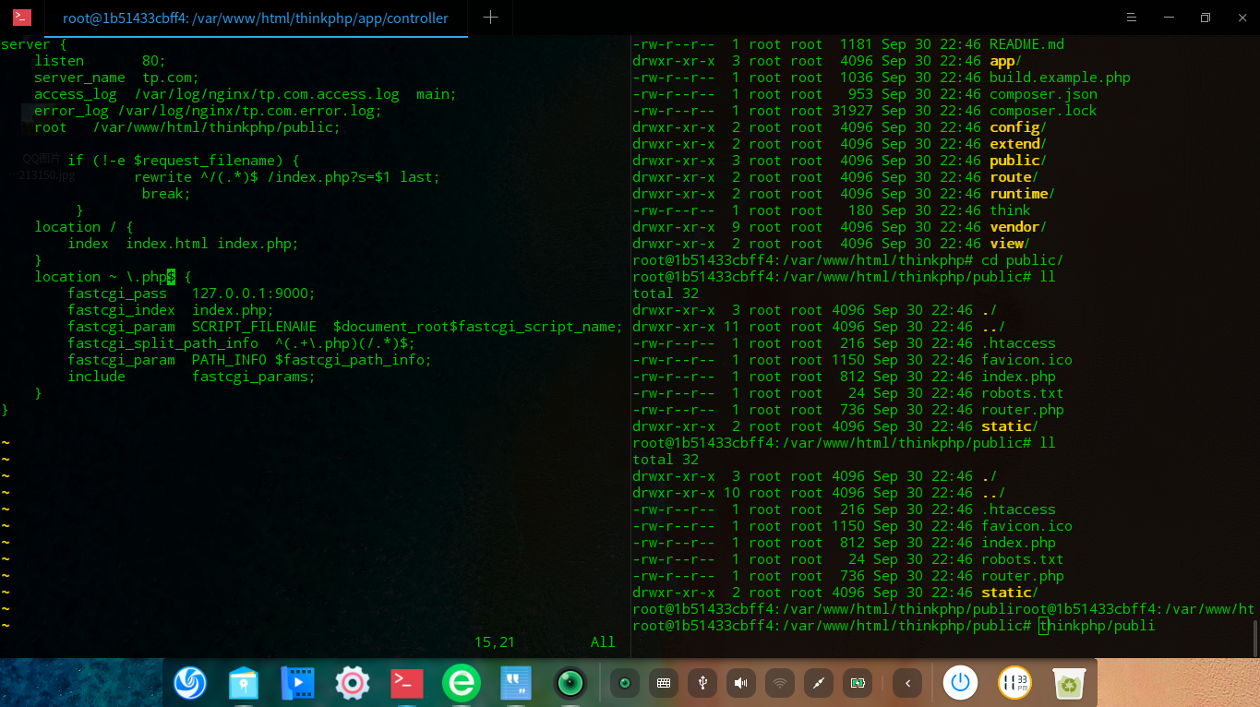Click the 'config/' directory entry
Image resolution: width=1260 pixels, height=707 pixels.
1018,127
